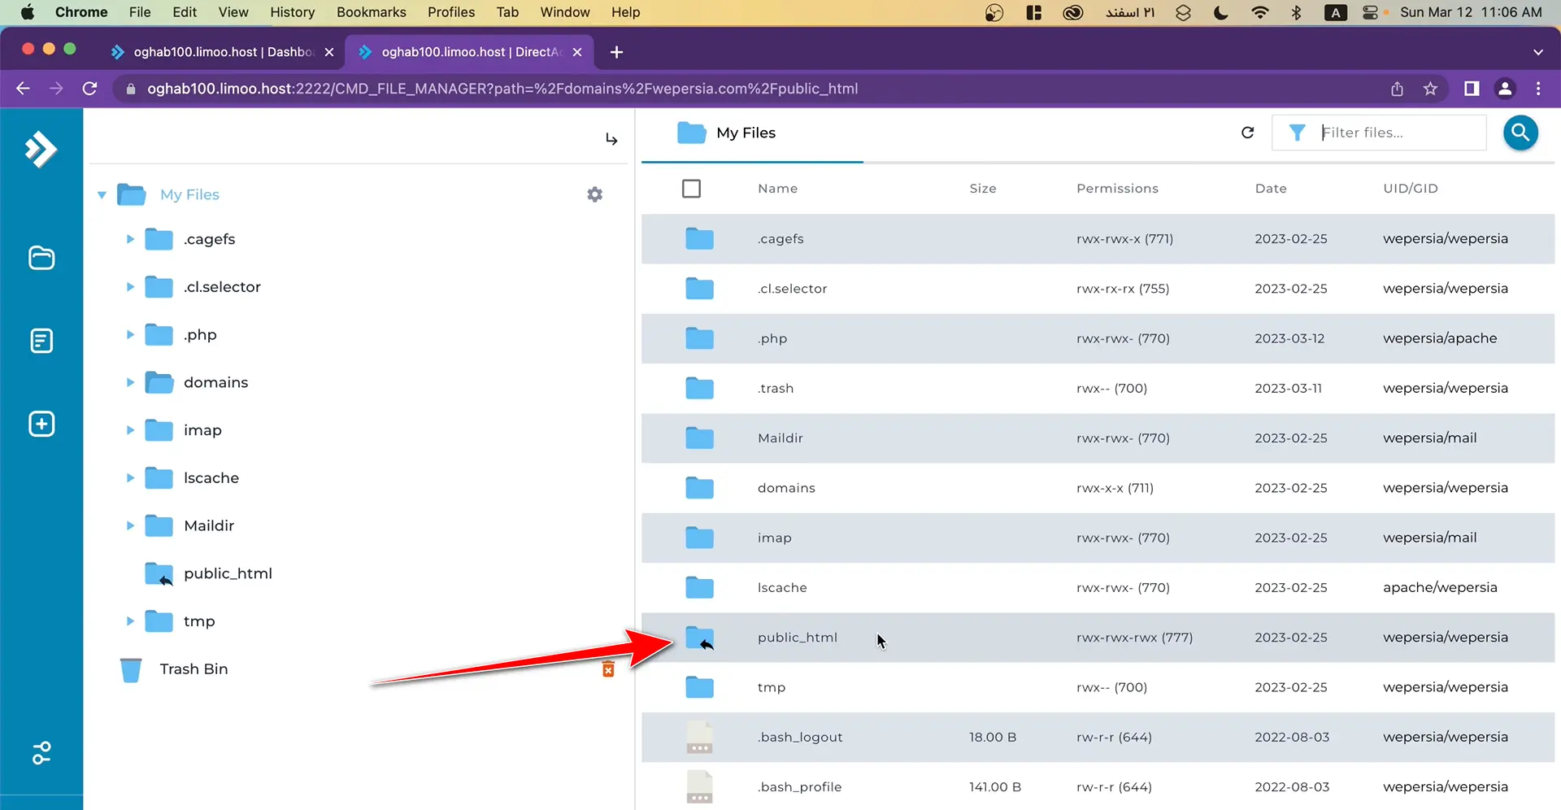Expand the lscache tree node
The image size is (1561, 810).
(130, 478)
